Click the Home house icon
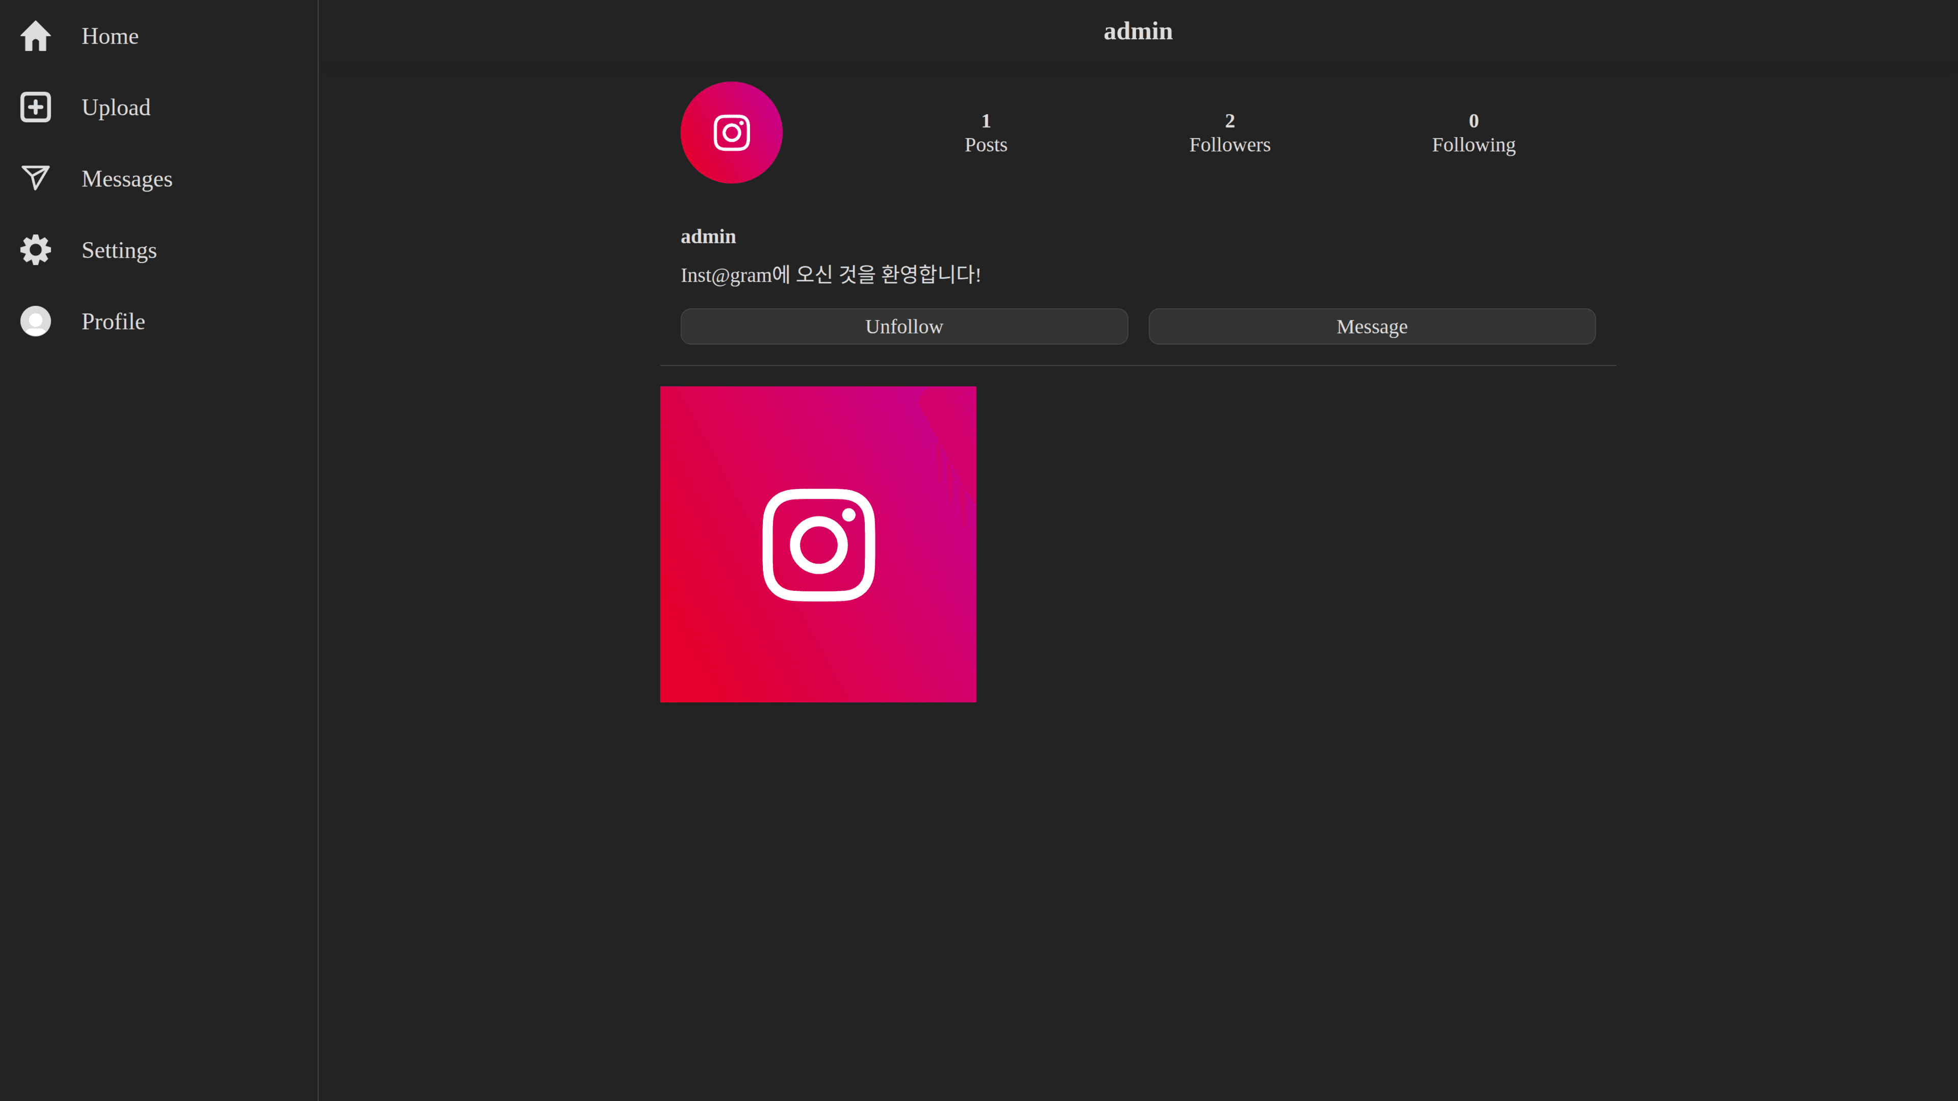 pyautogui.click(x=36, y=36)
